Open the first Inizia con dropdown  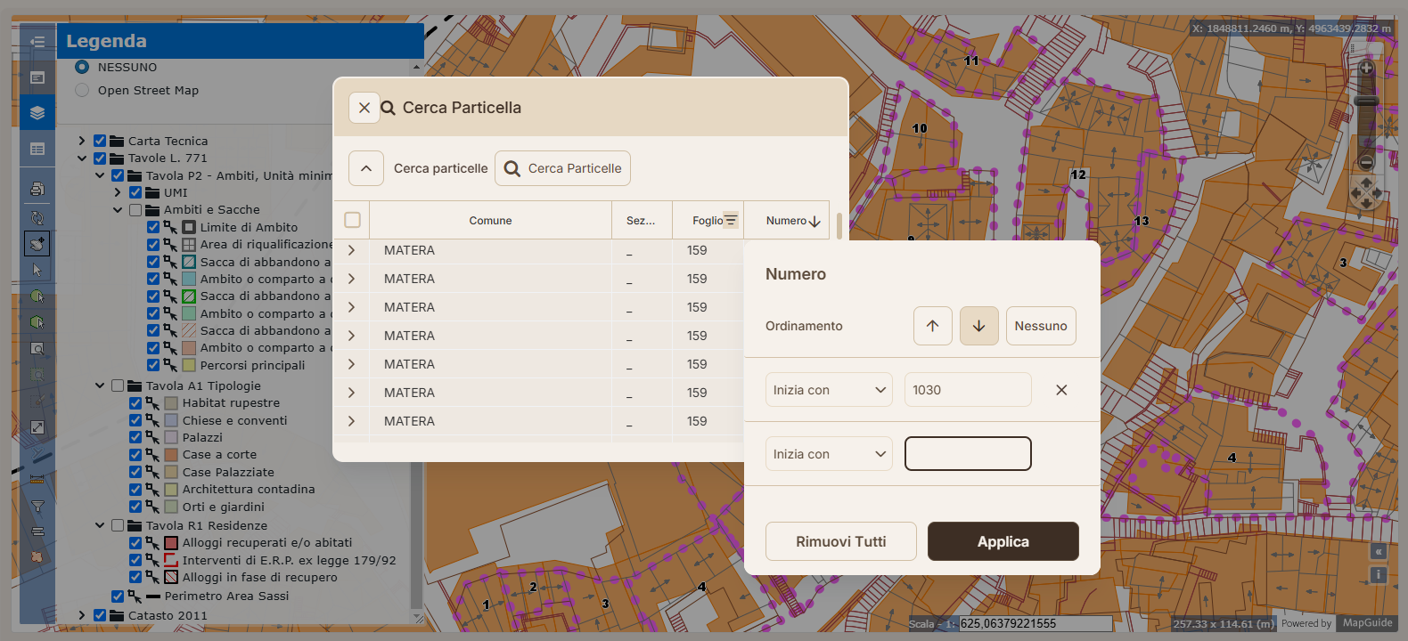tap(829, 390)
